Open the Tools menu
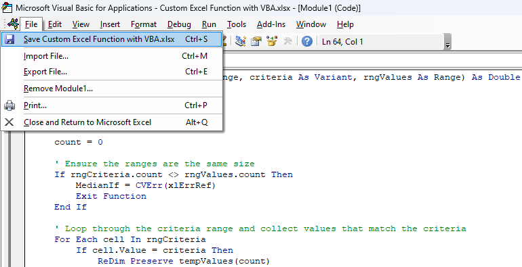Screen dimensions: 522x267 click(237, 24)
